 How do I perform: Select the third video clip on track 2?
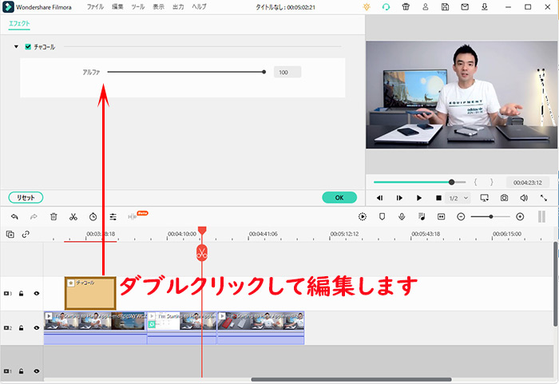pyautogui.click(x=260, y=328)
